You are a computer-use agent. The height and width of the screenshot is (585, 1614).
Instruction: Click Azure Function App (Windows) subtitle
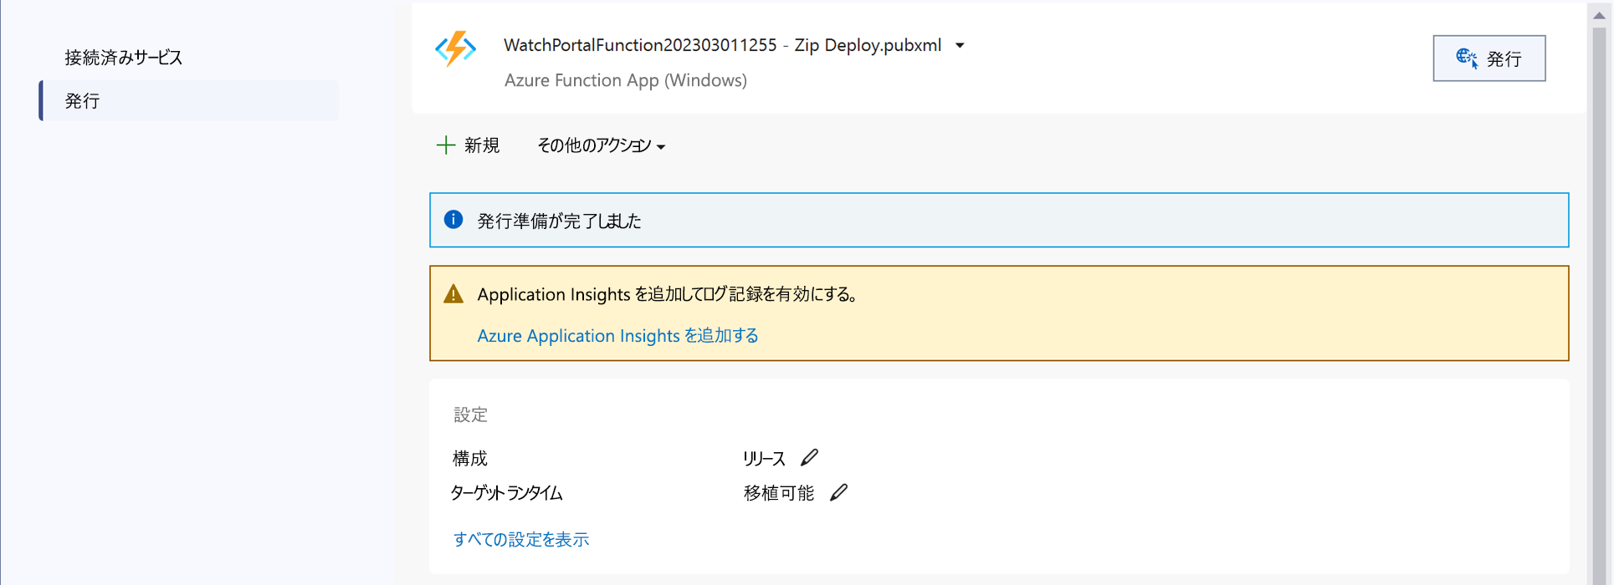(626, 80)
